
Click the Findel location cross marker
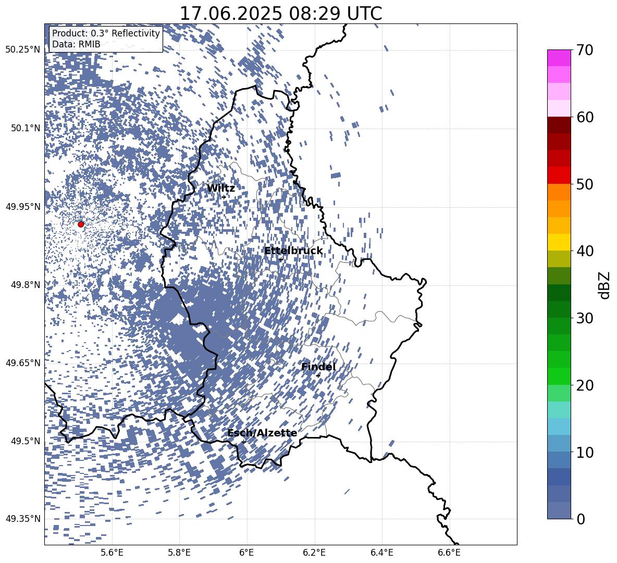318,376
